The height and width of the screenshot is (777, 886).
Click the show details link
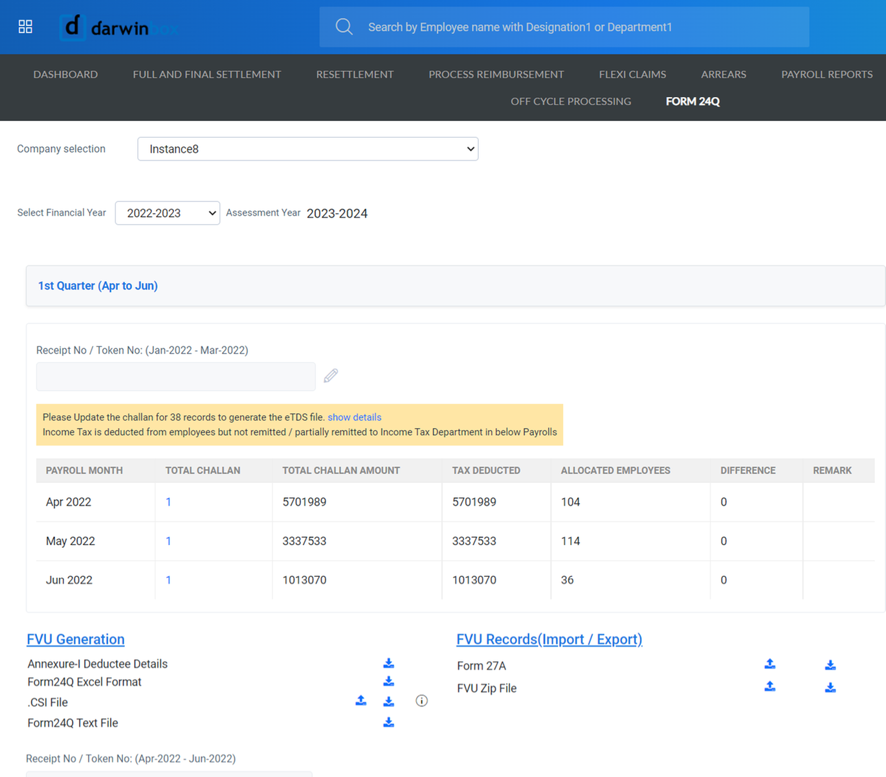[354, 417]
